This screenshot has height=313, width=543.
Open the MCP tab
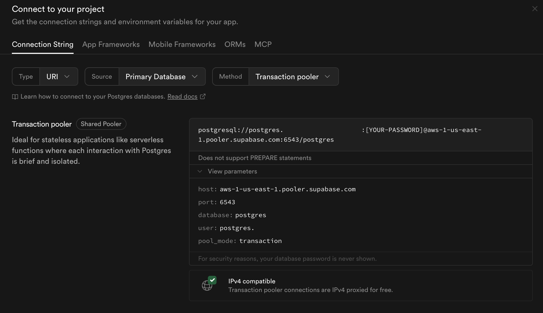click(263, 44)
